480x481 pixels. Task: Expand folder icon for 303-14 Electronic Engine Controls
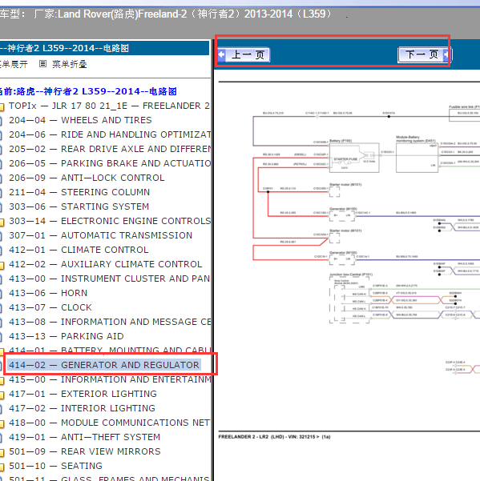[x=2, y=222]
